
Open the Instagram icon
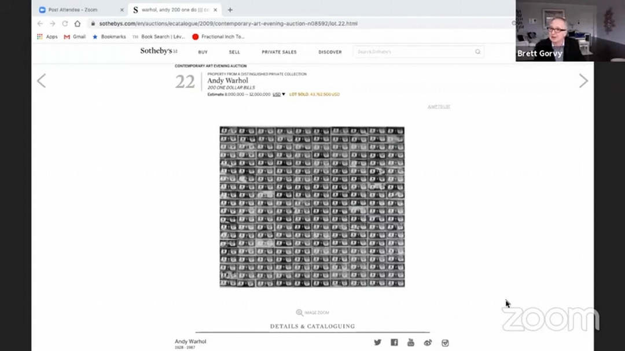[x=445, y=343]
